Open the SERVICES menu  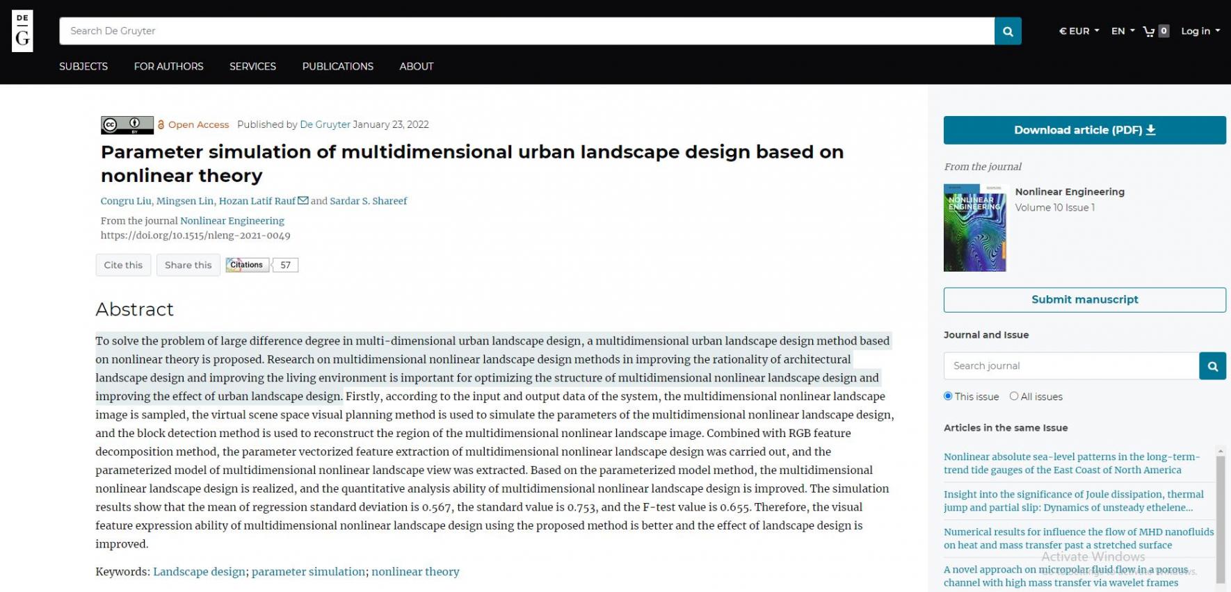click(x=253, y=67)
